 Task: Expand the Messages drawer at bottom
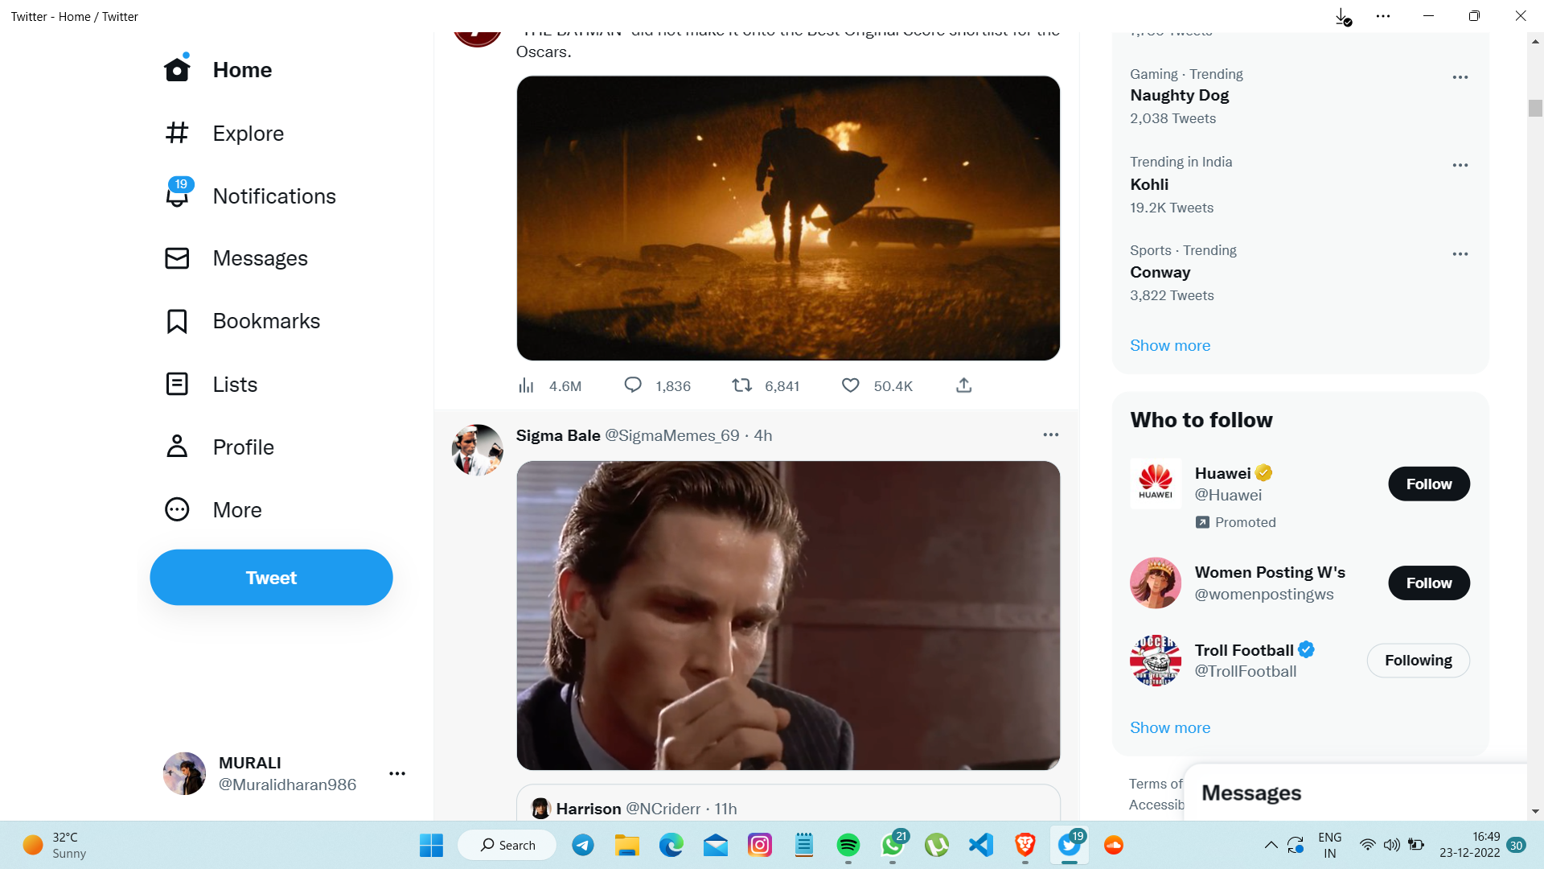click(1355, 793)
